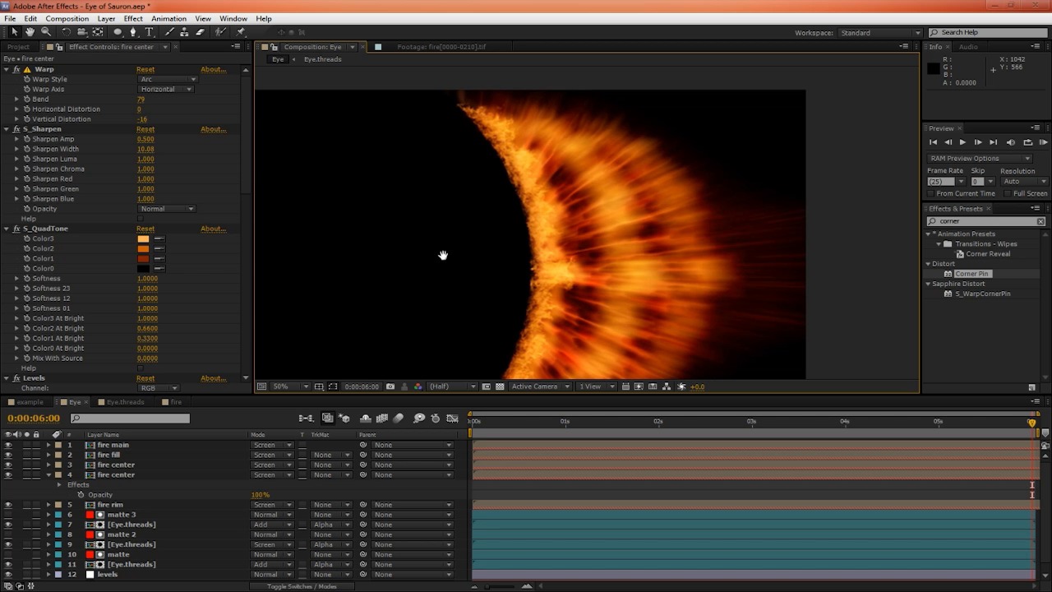Play the composition preview

tap(962, 142)
